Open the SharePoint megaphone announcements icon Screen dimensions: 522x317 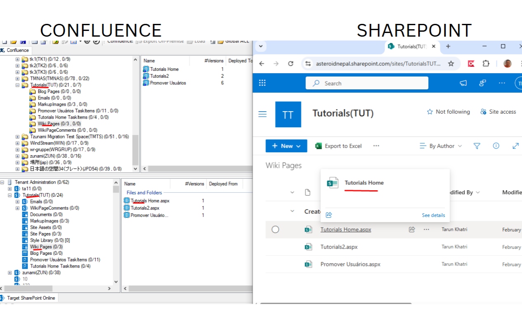tap(463, 83)
